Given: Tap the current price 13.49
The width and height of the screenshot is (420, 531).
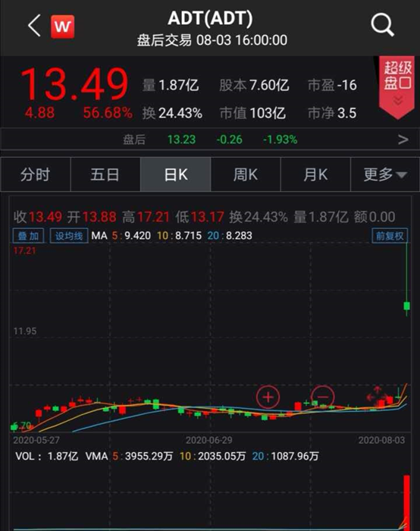Looking at the screenshot, I should pos(74,84).
